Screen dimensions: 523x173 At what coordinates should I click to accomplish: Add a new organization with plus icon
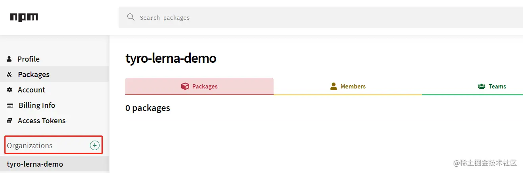pyautogui.click(x=94, y=145)
